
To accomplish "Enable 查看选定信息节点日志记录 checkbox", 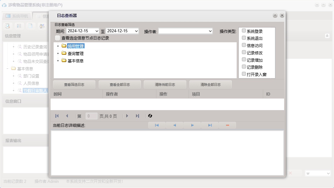I will click(57, 38).
